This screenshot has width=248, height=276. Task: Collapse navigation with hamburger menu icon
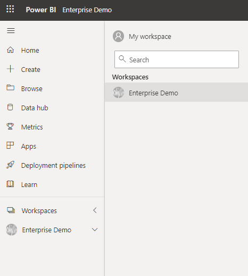click(11, 31)
